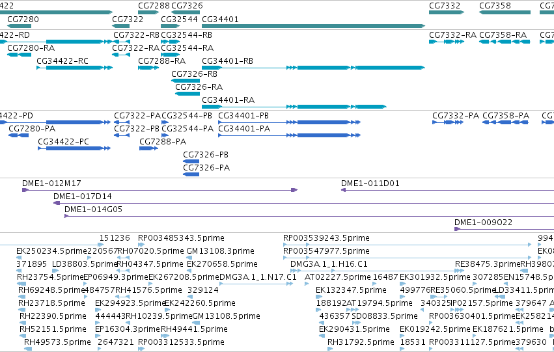The width and height of the screenshot is (554, 352).
Task: Click EST AT02227.5prime
Action: point(307,284)
